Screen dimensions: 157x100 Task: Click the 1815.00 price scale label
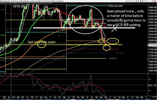[152, 37]
